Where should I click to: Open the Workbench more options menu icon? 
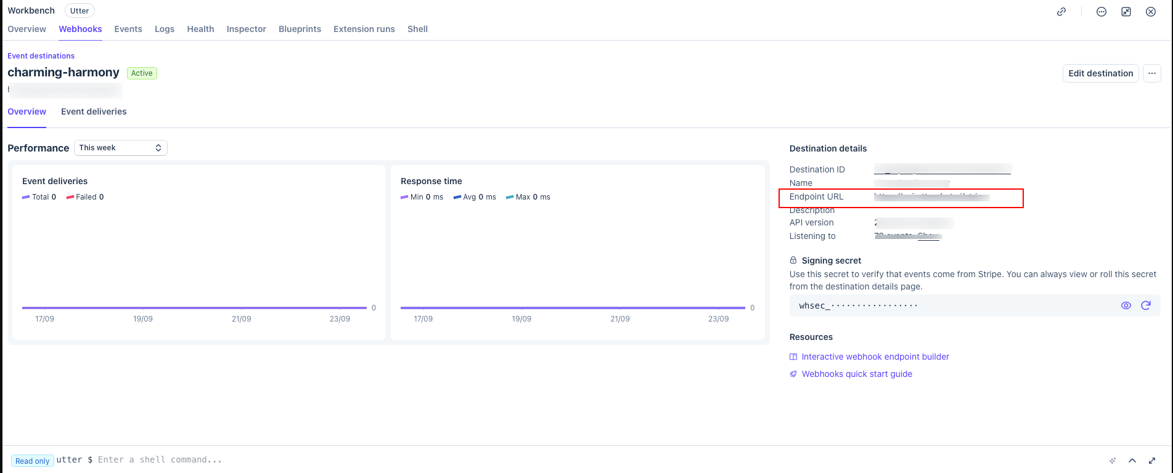(1101, 12)
